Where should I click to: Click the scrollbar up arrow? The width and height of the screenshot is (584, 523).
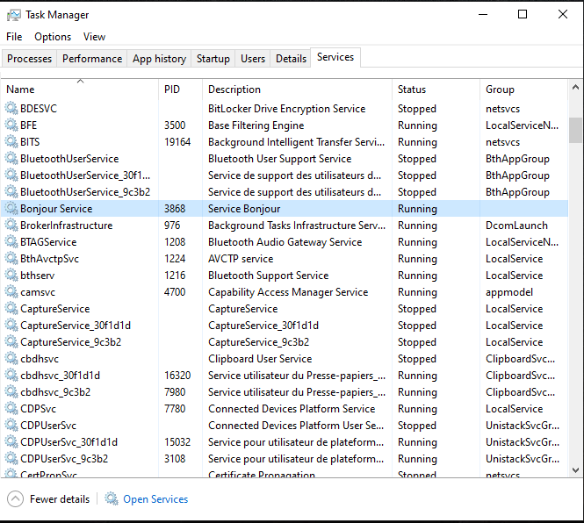click(x=575, y=87)
